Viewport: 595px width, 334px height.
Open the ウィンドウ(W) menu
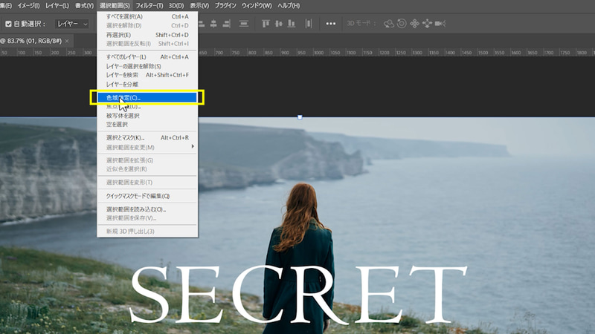click(x=257, y=6)
